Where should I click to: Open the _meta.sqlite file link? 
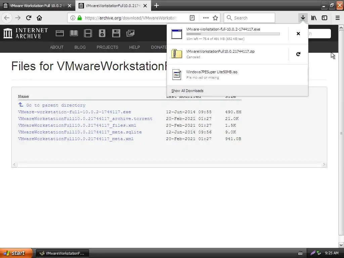pyautogui.click(x=80, y=132)
